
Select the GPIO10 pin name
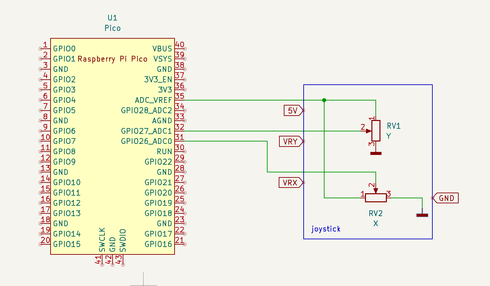[x=67, y=182]
